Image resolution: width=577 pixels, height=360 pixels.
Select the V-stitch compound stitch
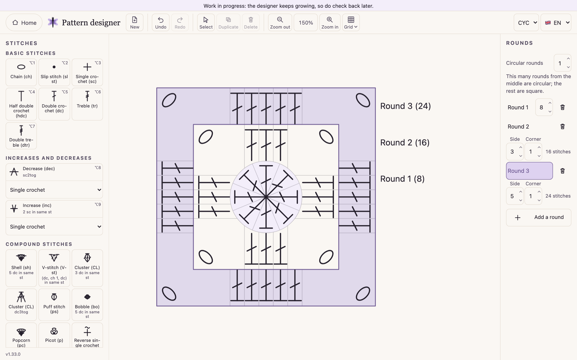pyautogui.click(x=54, y=268)
